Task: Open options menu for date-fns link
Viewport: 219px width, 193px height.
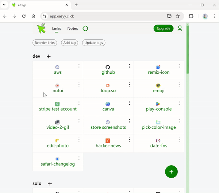Action: tap(180, 139)
